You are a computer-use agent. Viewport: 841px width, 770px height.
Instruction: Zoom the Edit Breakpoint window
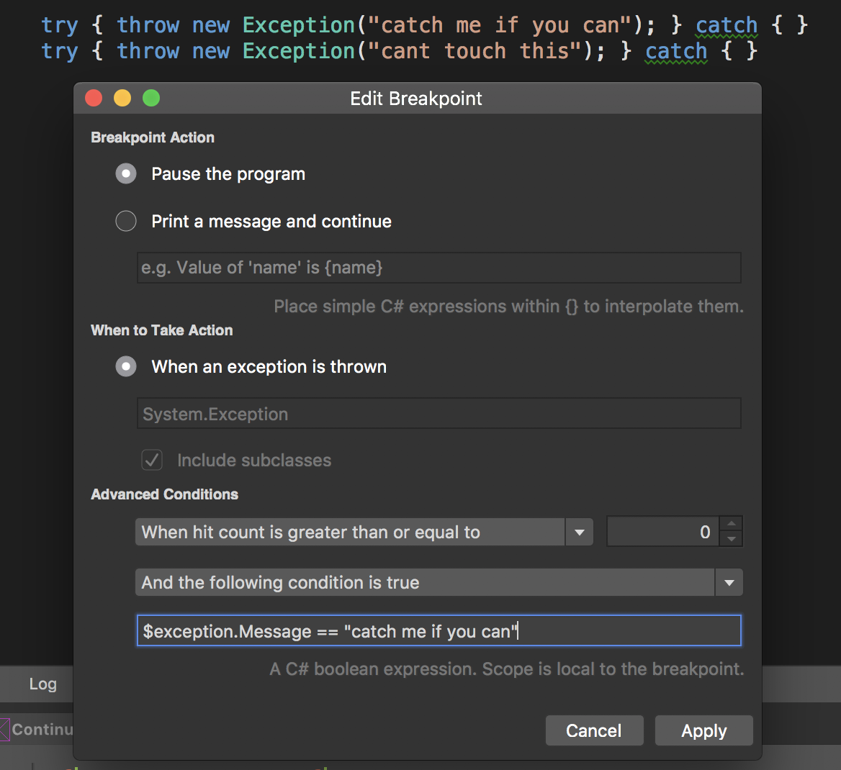tap(151, 98)
